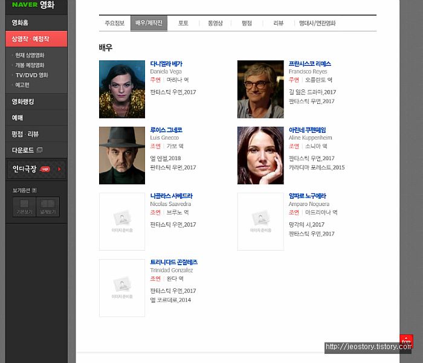The width and height of the screenshot is (423, 363).
Task: Open Daniela Vega's photo thumbnail
Action: pos(122,89)
